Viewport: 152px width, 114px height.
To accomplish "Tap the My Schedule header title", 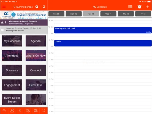I will click(100, 7).
